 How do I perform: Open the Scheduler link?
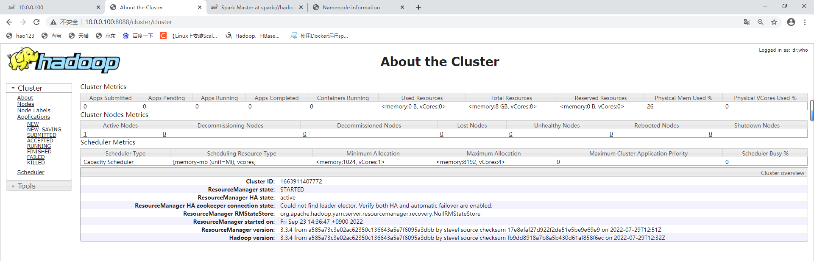tap(31, 172)
